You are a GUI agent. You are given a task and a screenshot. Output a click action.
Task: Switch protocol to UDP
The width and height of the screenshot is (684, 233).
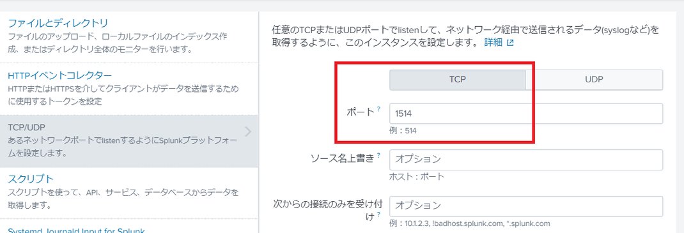pyautogui.click(x=594, y=80)
